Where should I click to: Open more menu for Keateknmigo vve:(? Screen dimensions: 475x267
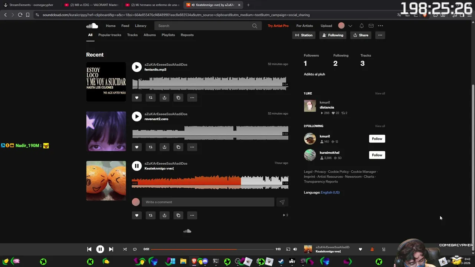pos(192,215)
